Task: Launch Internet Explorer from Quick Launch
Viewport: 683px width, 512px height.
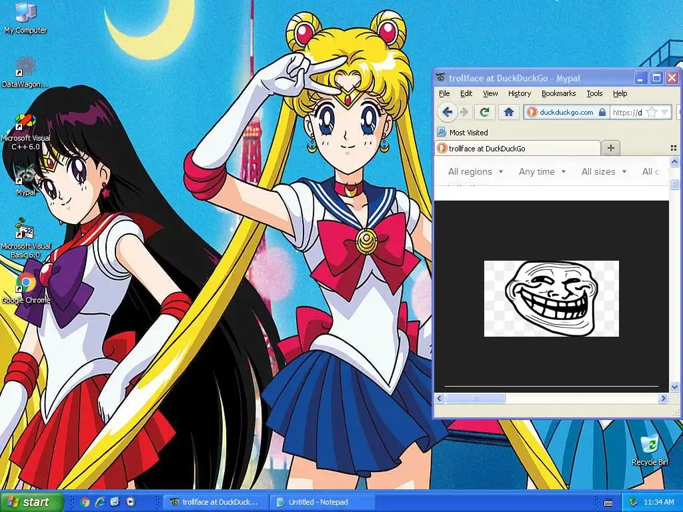Action: click(x=100, y=502)
